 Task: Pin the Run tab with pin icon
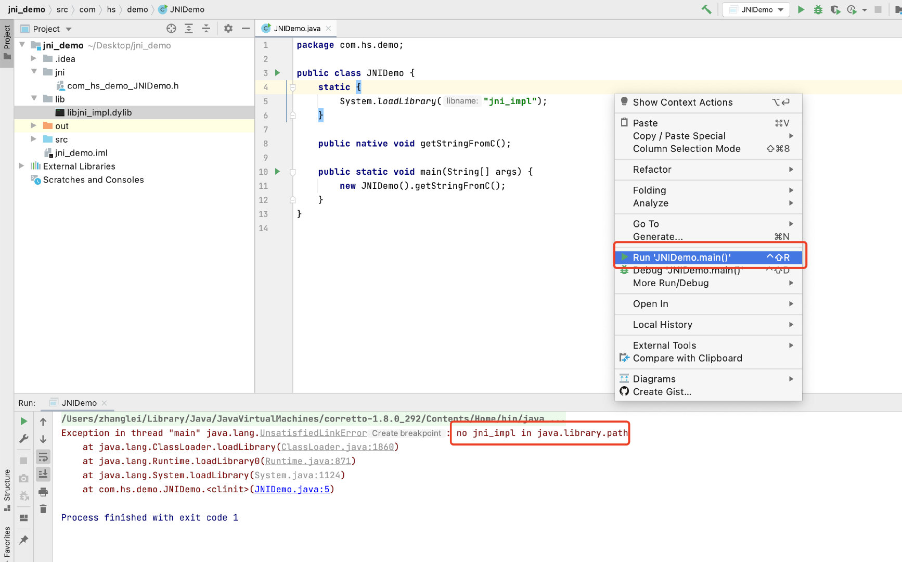pyautogui.click(x=23, y=540)
